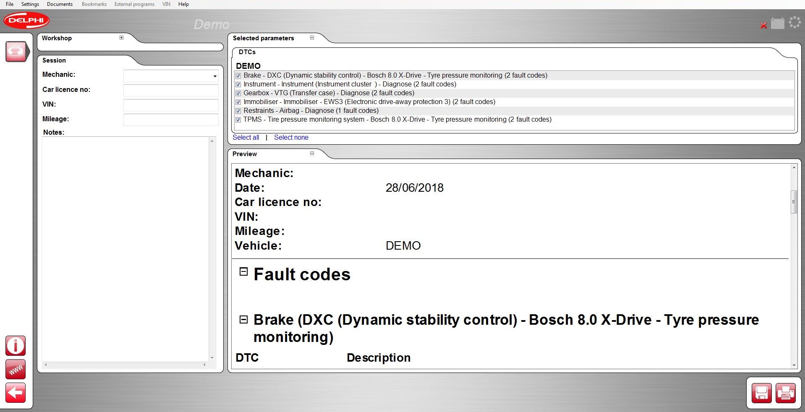Uncheck the Brake DXC fault codes checkbox
The width and height of the screenshot is (805, 412).
pos(238,76)
